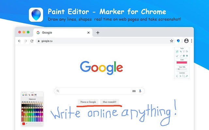Click the Paint Editor extension icon
Viewport: 209px width, 130px height.
pos(178,41)
